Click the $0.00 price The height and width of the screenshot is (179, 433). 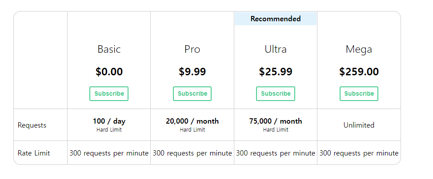coord(109,72)
